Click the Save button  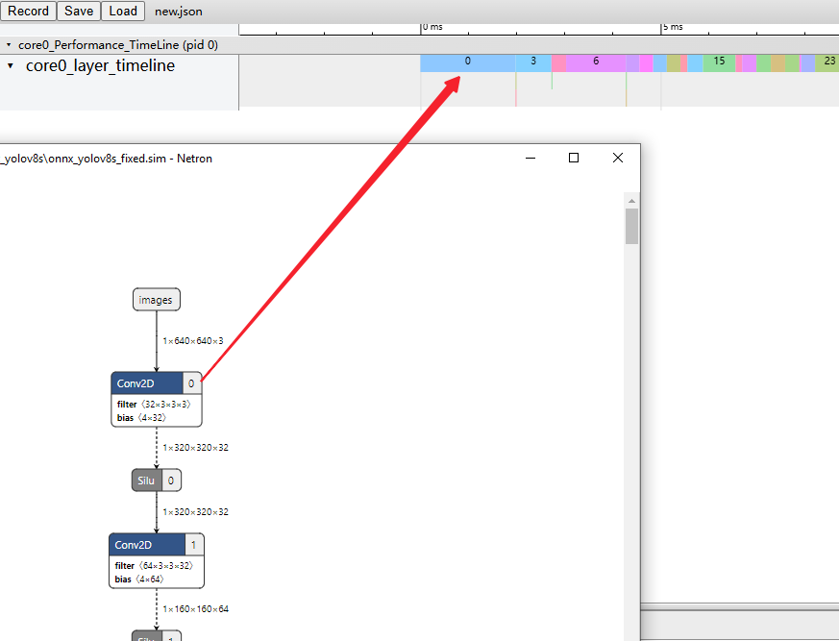click(x=79, y=12)
